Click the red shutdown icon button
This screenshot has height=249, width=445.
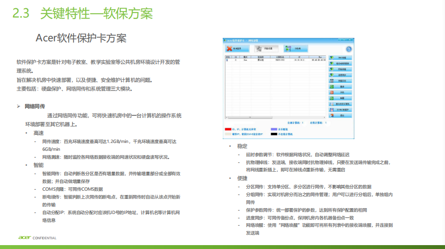(340, 92)
